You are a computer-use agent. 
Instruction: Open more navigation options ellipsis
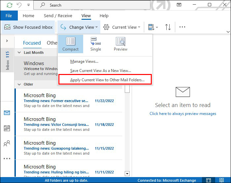pyautogui.click(x=7, y=159)
